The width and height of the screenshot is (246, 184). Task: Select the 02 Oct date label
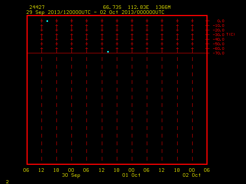pyautogui.click(x=191, y=175)
